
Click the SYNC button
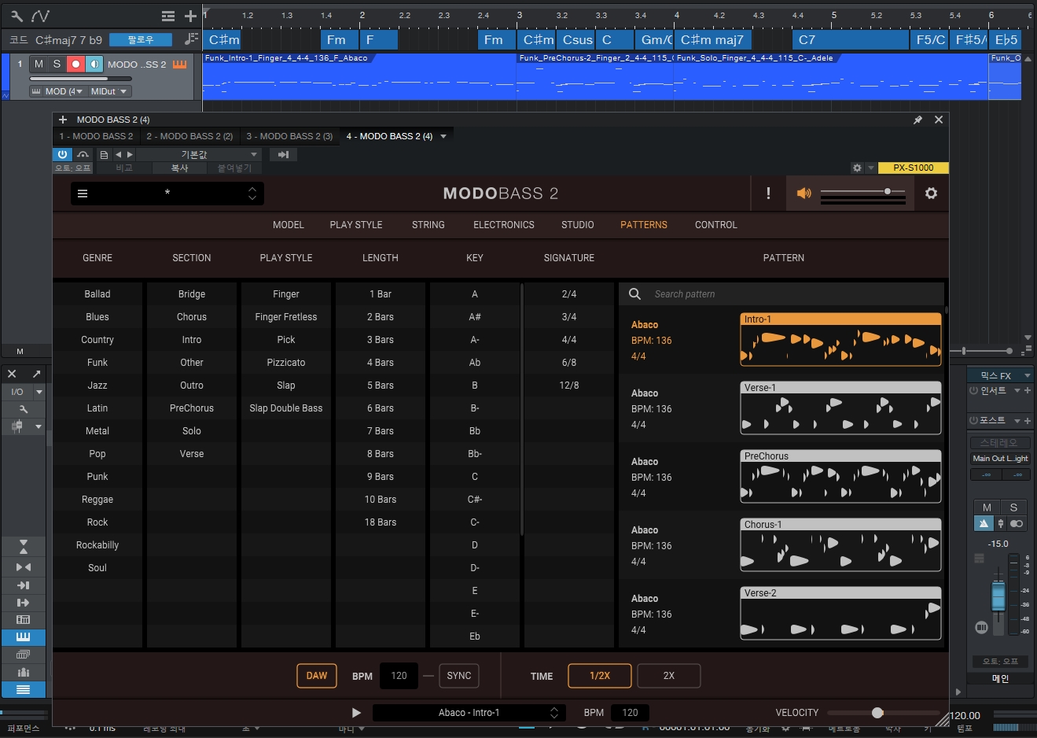[459, 676]
